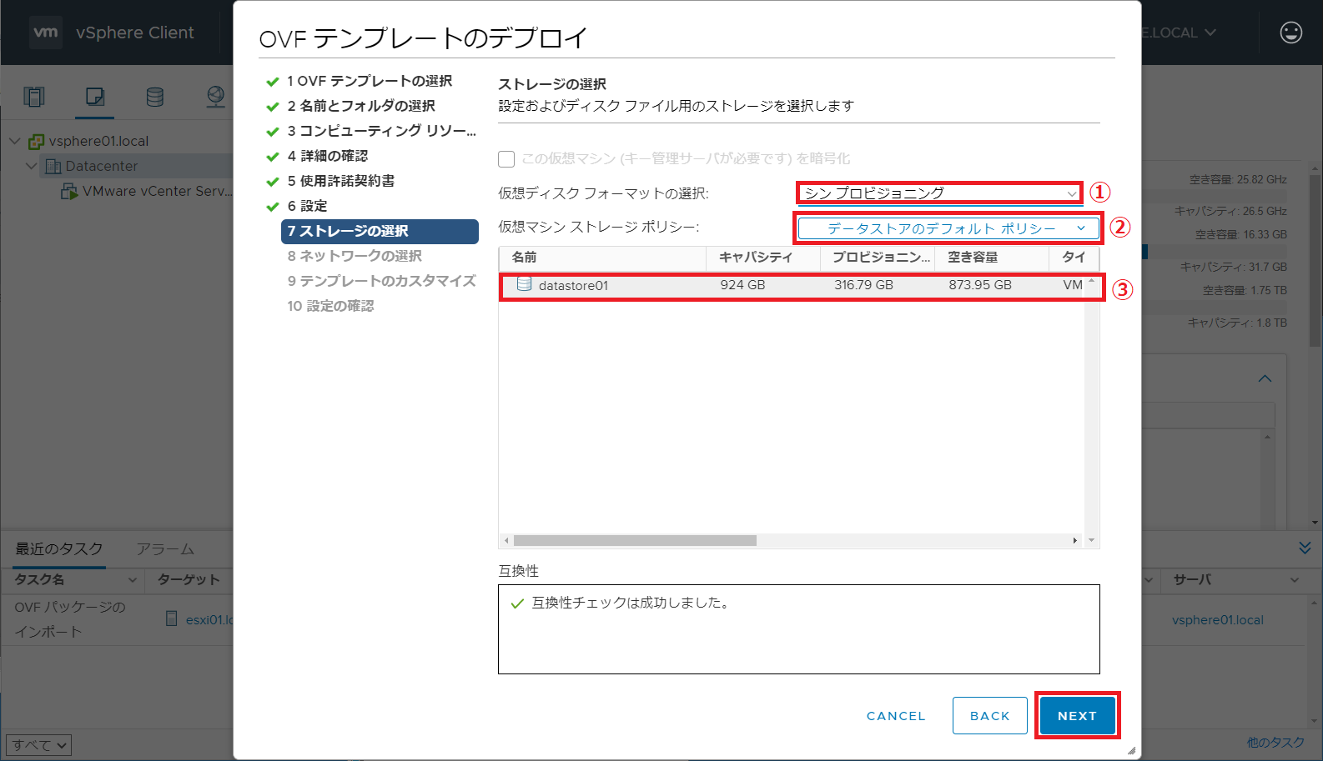Click the vSphere Client title
This screenshot has width=1323, height=761.
[x=135, y=33]
